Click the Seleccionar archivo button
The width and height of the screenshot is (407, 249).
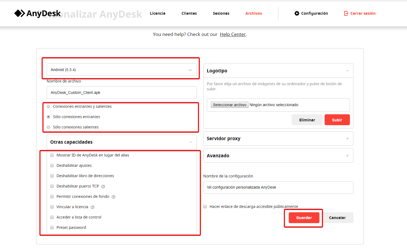pos(230,105)
